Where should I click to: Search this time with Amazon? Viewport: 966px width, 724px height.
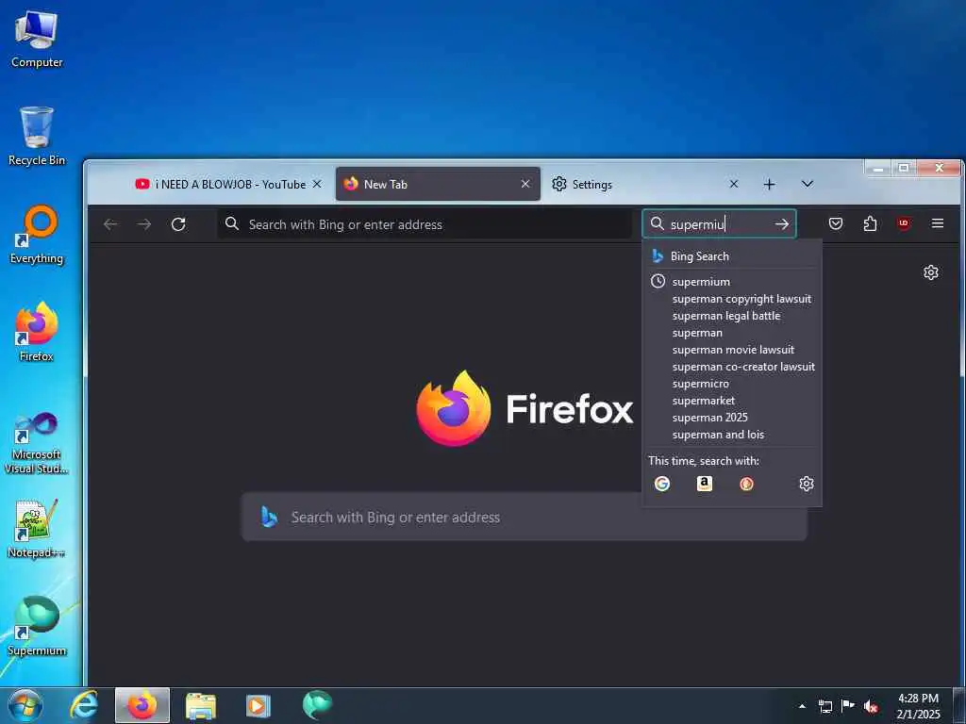point(704,484)
